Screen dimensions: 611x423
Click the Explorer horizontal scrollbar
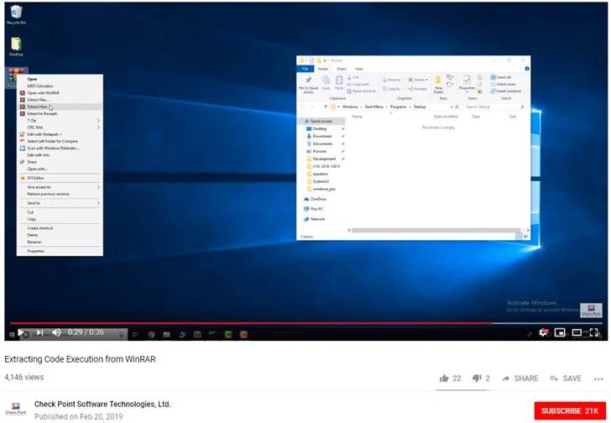coord(436,230)
